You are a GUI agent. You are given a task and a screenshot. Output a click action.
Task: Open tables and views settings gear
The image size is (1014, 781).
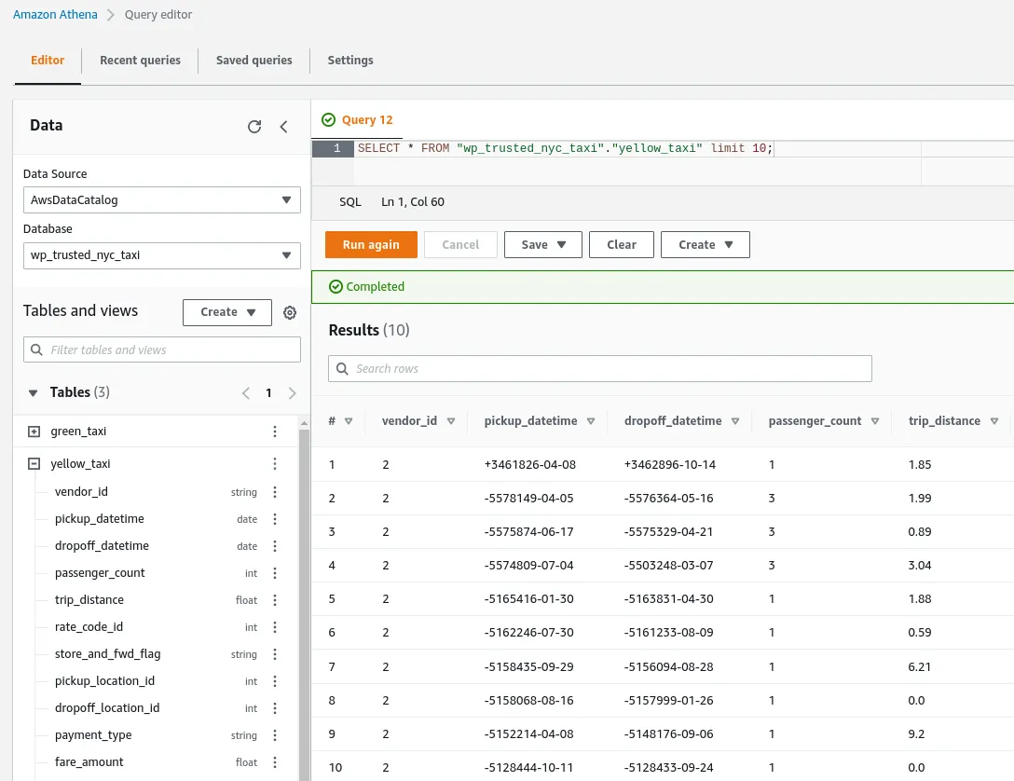tap(290, 312)
